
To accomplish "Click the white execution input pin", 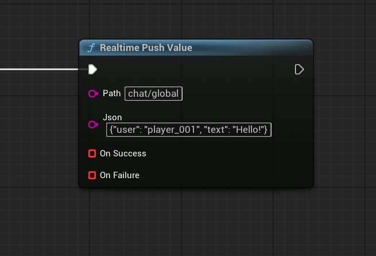I will coord(92,69).
